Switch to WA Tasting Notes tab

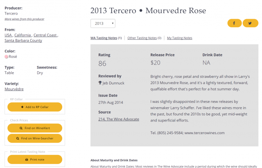pos(104,38)
